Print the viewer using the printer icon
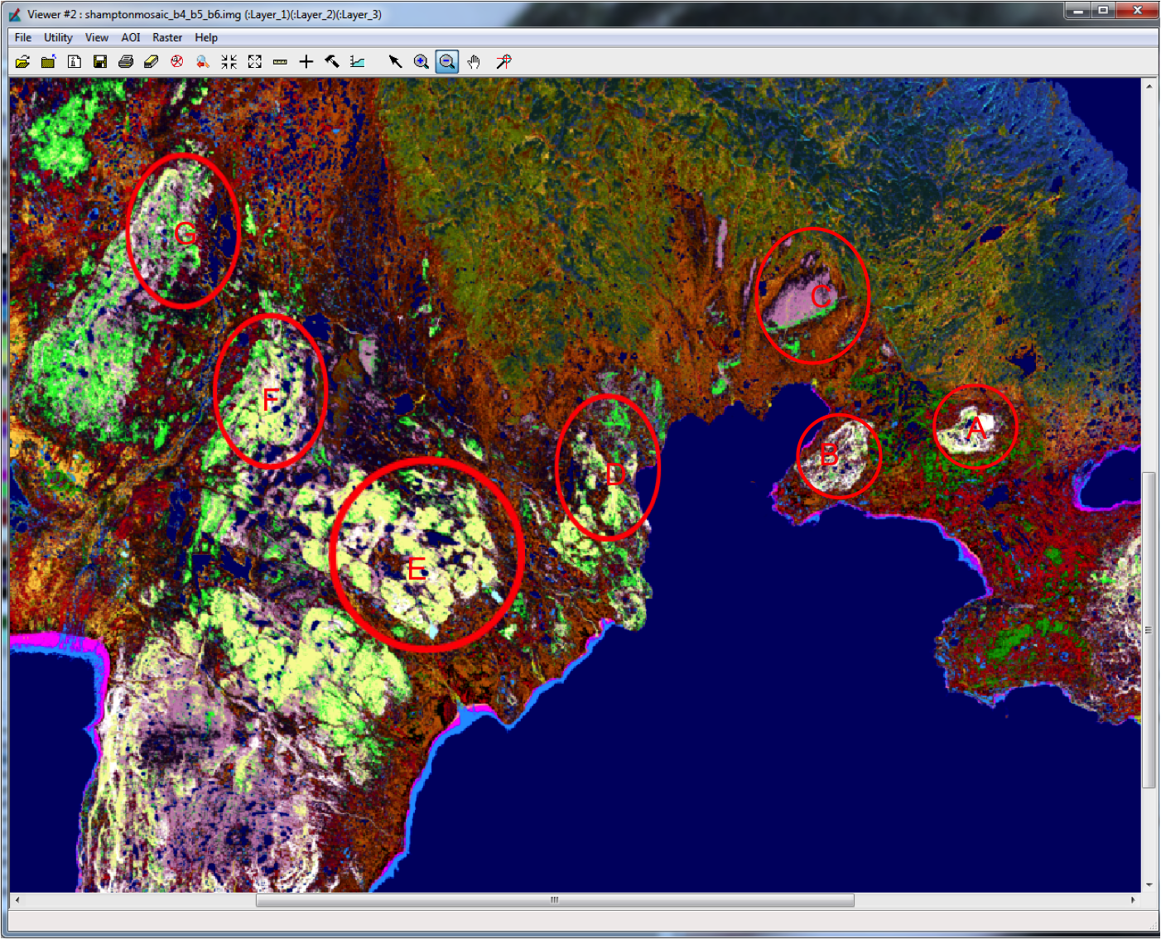Viewport: 1161px width, 939px height. coord(126,62)
